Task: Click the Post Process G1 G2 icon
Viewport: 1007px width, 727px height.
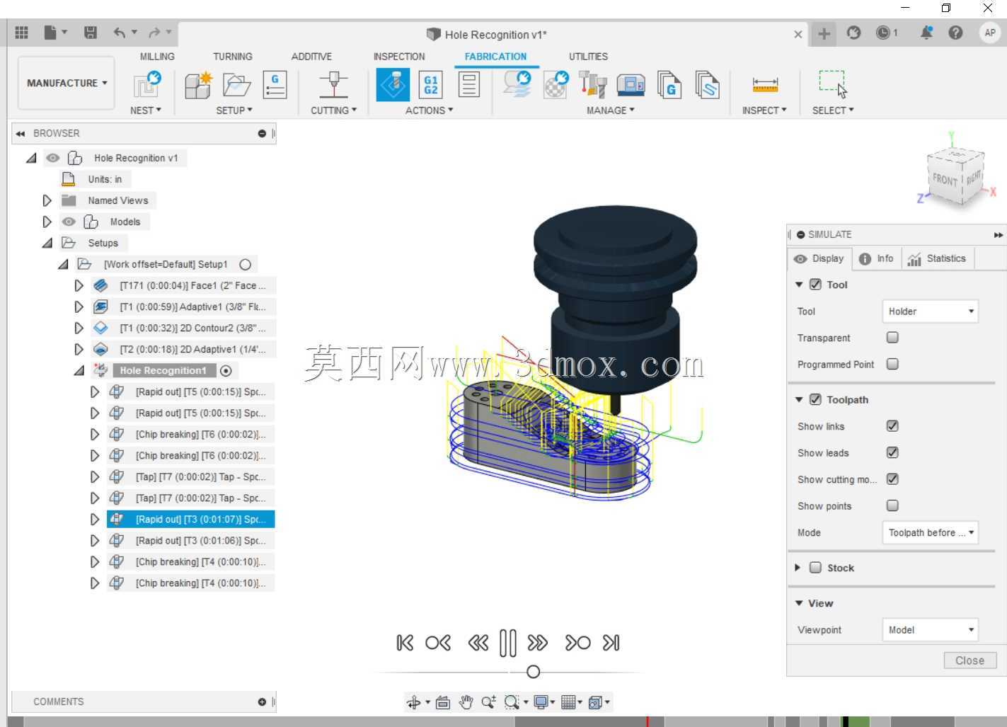Action: coord(430,84)
